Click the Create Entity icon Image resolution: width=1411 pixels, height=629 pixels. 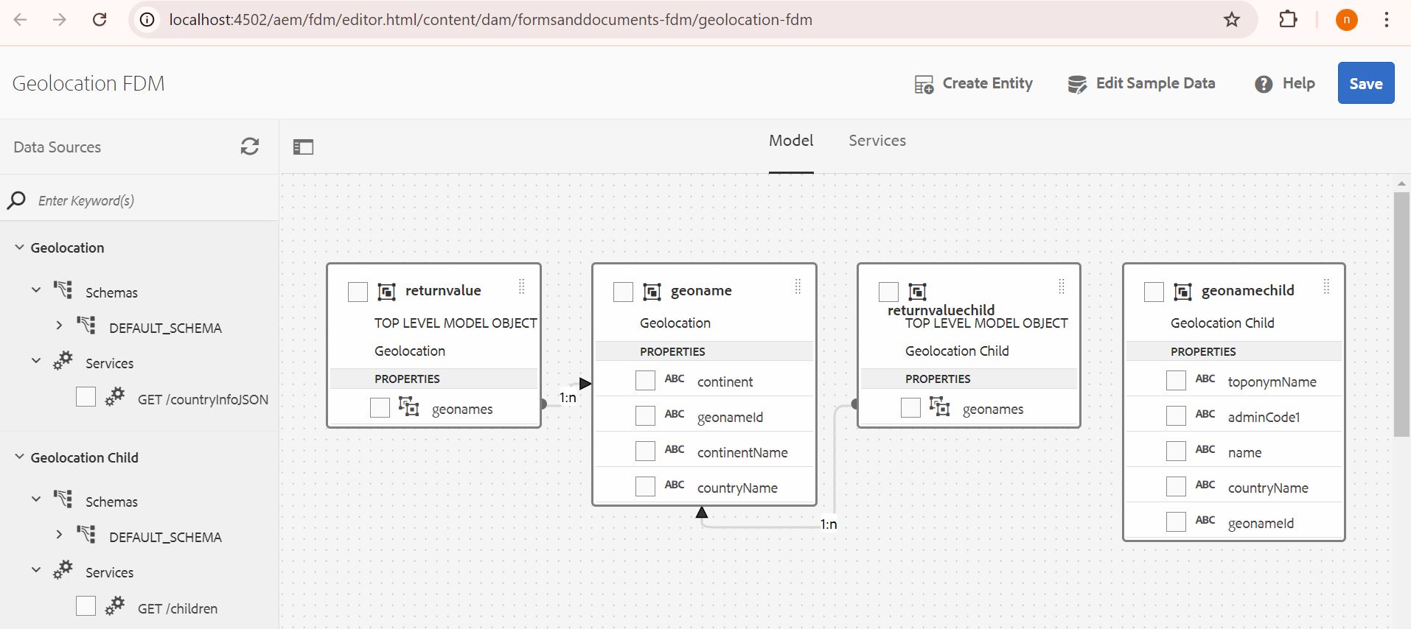(924, 84)
